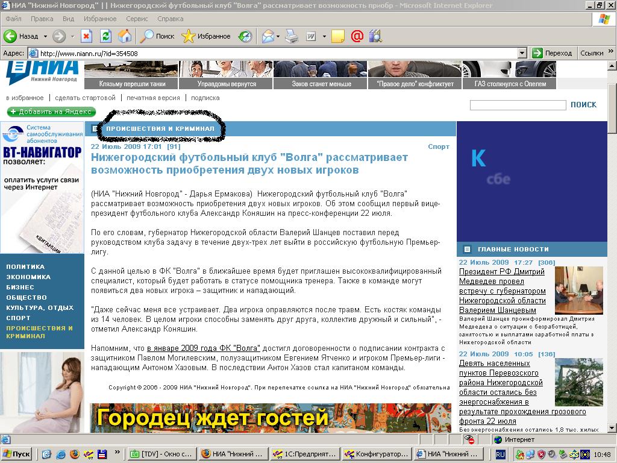Open the Вид menu
Viewport: 617px width, 463px height.
click(69, 19)
